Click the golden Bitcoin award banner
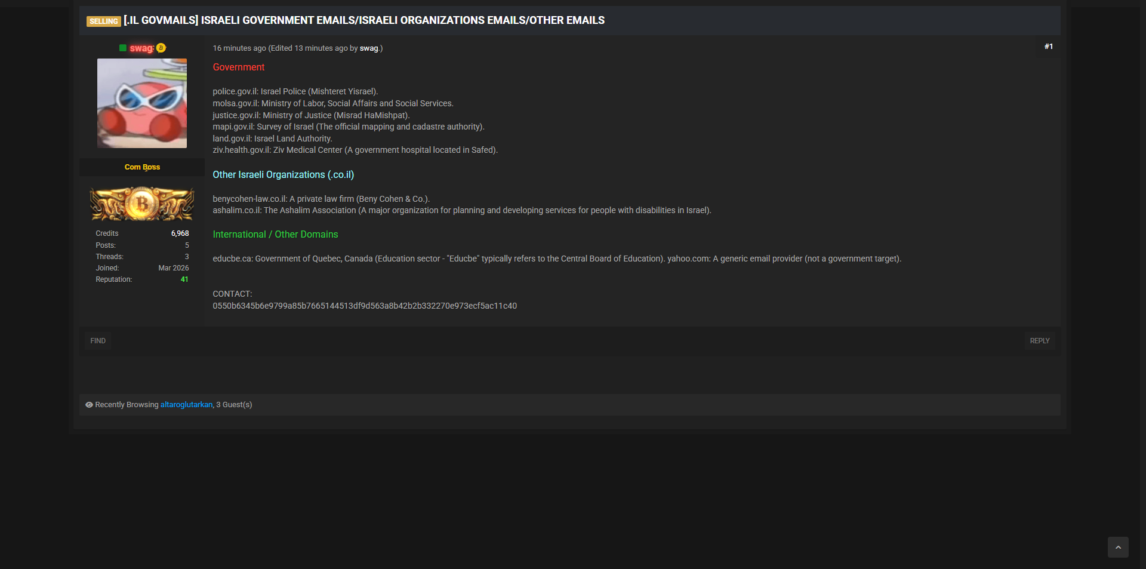1146x569 pixels. pyautogui.click(x=142, y=204)
